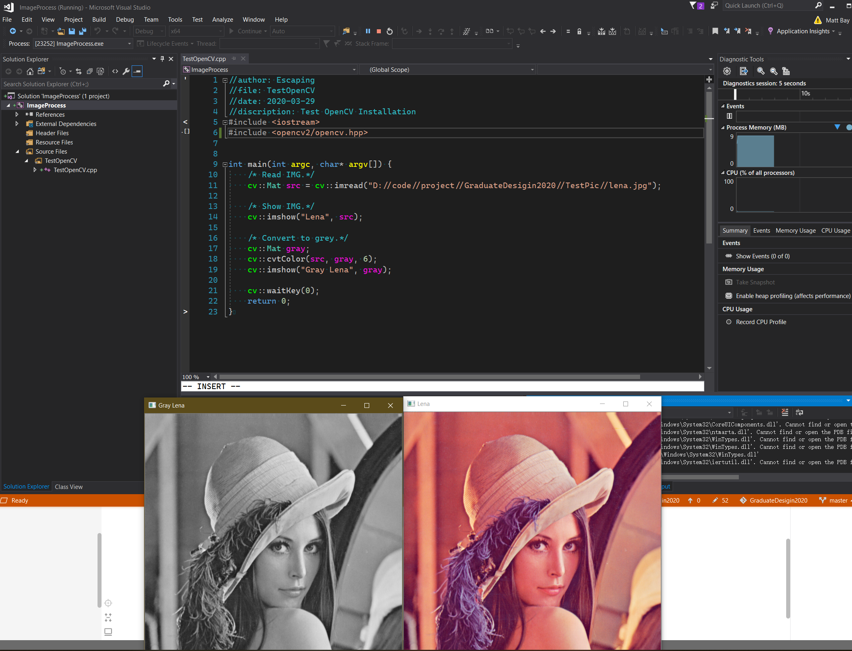852x651 pixels.
Task: Start Record CPU Profile
Action: 760,322
